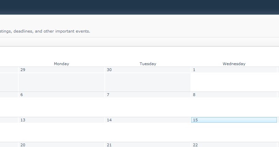Open date 8 under Wednesday

coord(194,95)
